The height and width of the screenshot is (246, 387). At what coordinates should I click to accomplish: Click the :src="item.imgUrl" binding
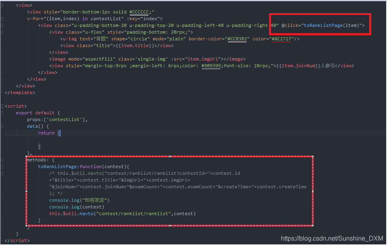196,59
